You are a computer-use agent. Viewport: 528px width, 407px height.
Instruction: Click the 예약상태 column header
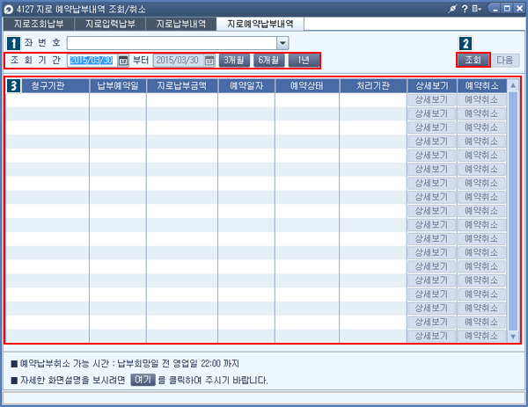307,86
